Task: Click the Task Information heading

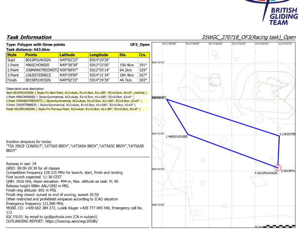Action: click(x=29, y=37)
